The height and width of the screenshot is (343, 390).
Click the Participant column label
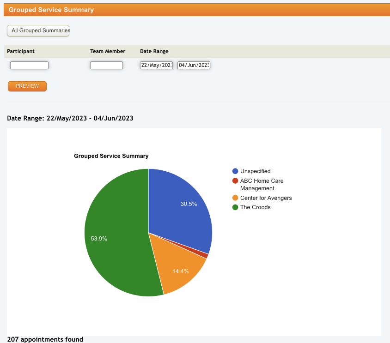point(21,51)
